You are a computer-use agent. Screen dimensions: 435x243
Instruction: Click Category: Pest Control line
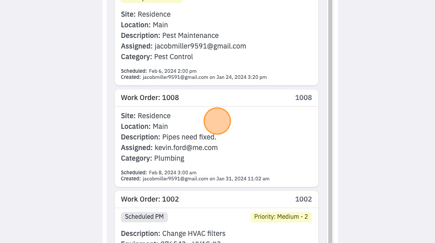157,57
